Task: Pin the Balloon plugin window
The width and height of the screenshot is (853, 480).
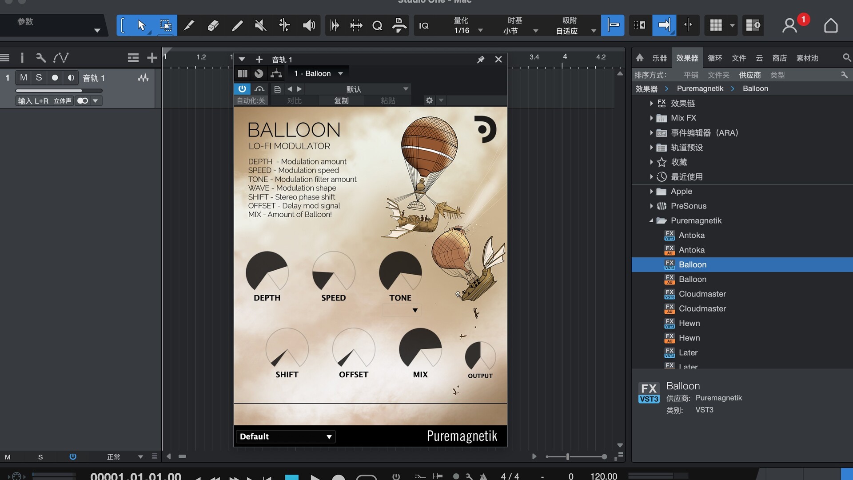Action: click(x=481, y=60)
